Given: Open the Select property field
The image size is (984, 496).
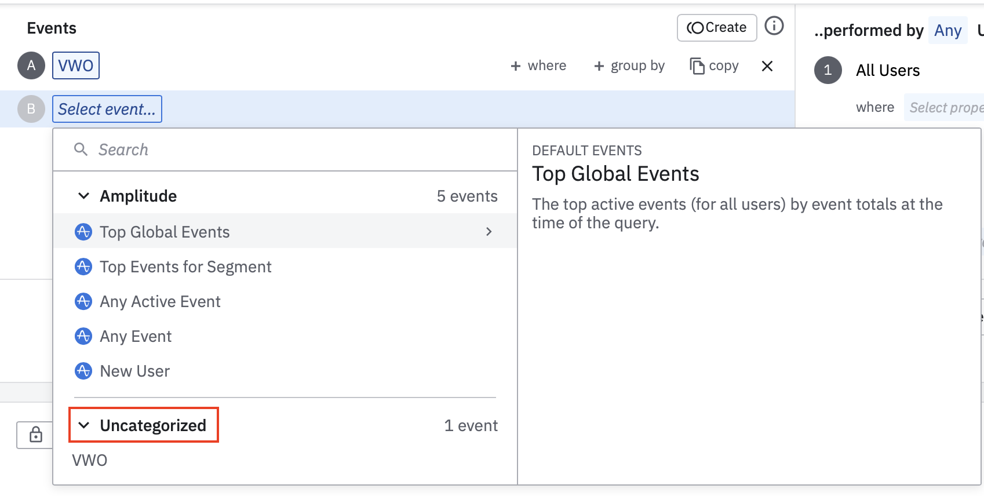Looking at the screenshot, I should pos(945,108).
